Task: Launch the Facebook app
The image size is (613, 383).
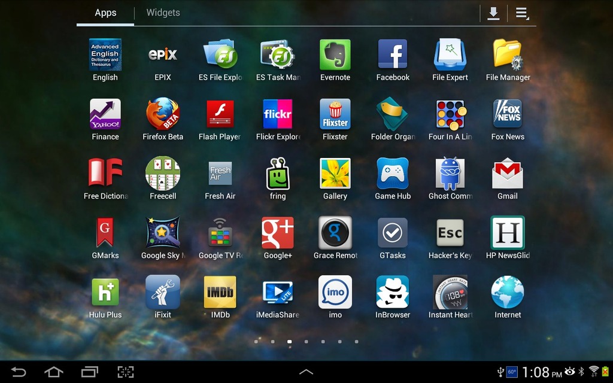Action: [x=393, y=54]
